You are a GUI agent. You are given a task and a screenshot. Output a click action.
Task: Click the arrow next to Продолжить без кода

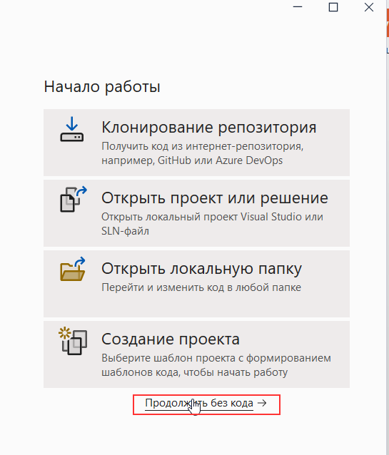(262, 403)
